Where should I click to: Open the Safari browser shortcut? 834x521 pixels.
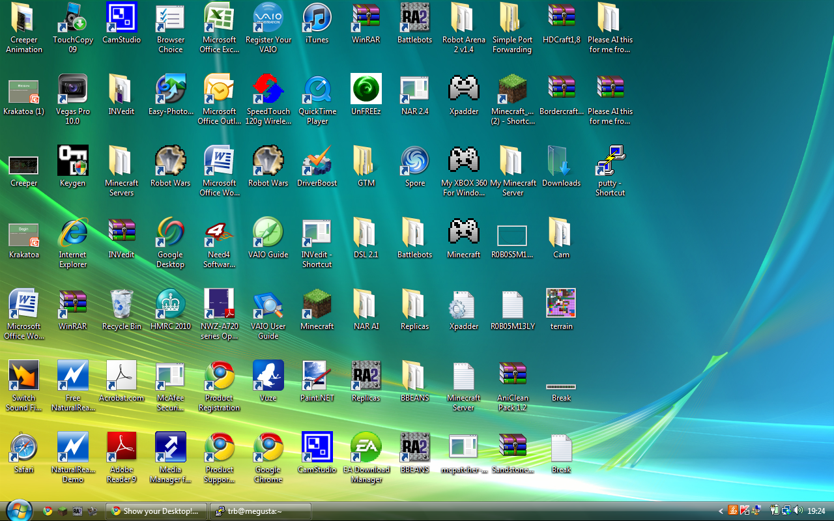[24, 447]
